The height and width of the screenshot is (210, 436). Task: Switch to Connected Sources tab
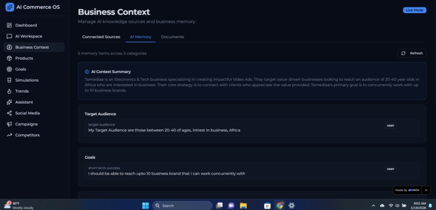(101, 37)
